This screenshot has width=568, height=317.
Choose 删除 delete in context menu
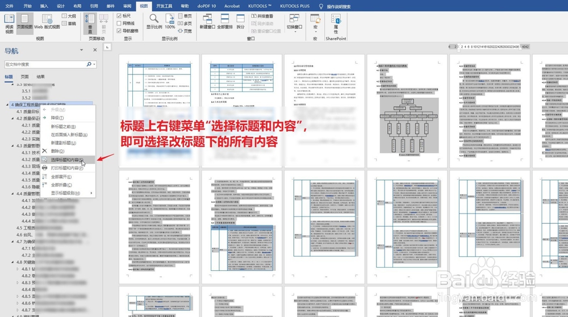coord(68,151)
